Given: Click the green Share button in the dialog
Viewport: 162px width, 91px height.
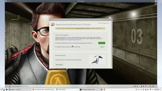Looking at the screenshot, I should [102, 43].
